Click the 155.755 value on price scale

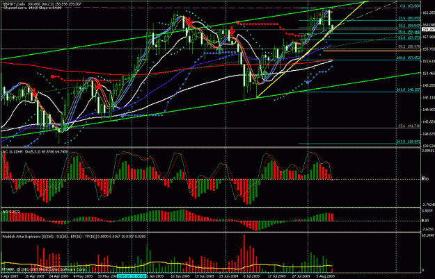coord(428,49)
